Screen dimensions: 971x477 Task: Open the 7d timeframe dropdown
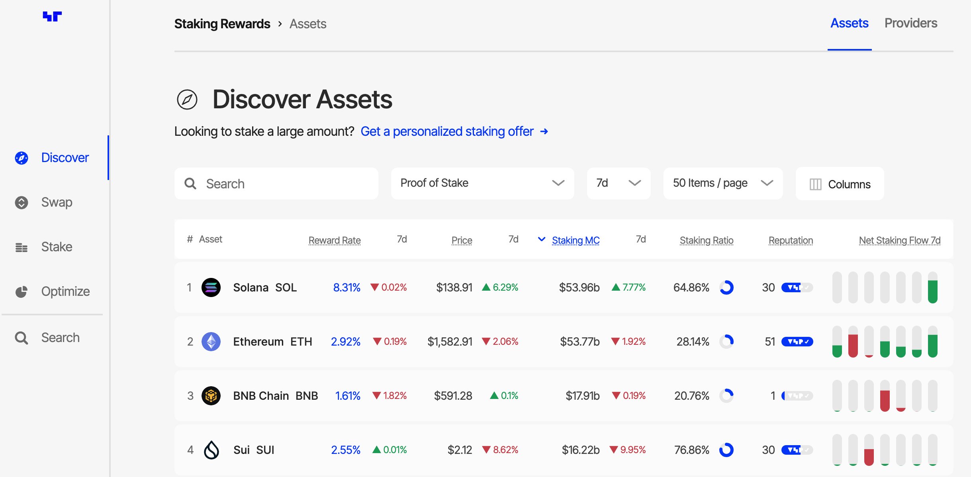(618, 183)
